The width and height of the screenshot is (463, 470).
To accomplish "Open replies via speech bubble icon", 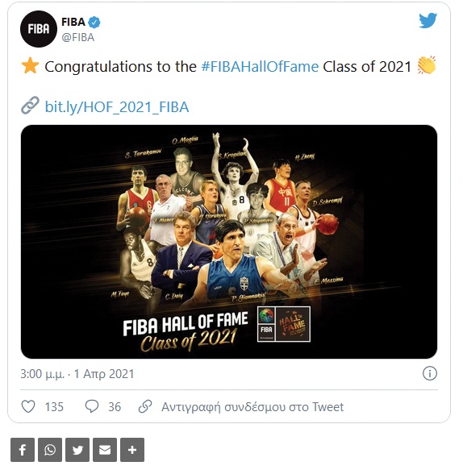I will (x=92, y=406).
